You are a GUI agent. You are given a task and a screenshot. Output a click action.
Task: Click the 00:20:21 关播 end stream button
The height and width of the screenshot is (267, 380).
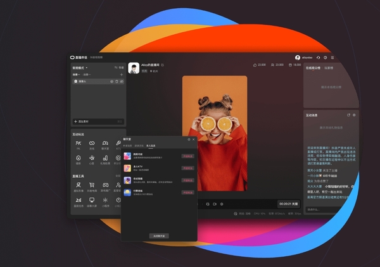pos(288,204)
